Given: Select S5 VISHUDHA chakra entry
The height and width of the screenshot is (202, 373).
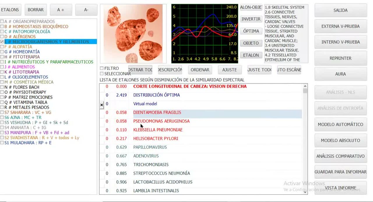Looking at the screenshot, I should click(36, 123).
